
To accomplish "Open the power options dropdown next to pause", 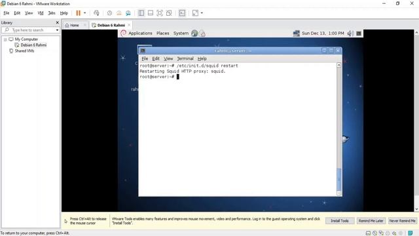I will (84, 13).
